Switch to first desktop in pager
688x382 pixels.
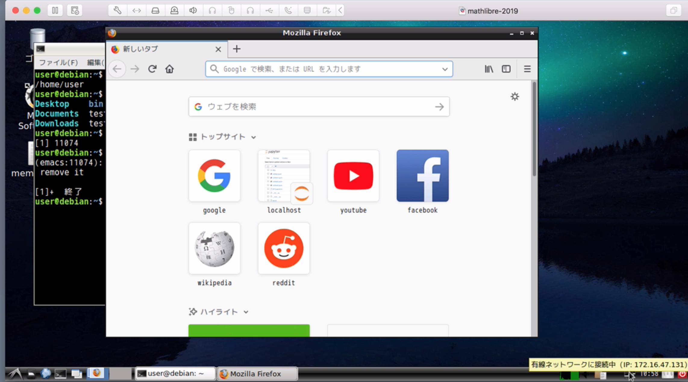(x=97, y=374)
